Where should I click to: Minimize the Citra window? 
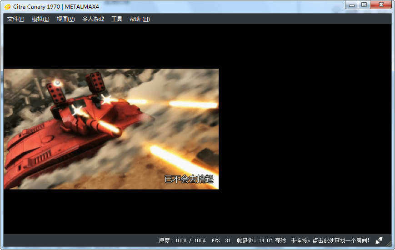click(x=352, y=5)
